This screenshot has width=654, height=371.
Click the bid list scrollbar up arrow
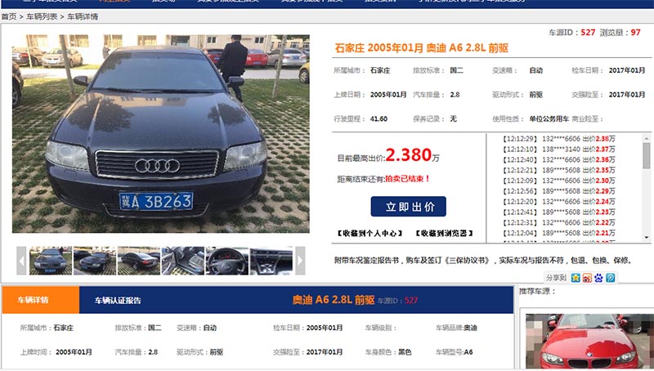(647, 138)
